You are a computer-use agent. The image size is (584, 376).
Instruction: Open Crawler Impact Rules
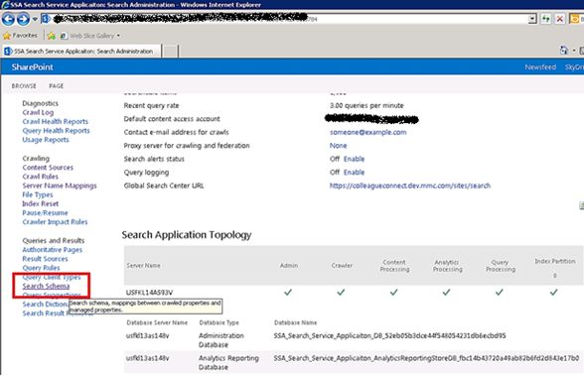[x=55, y=222]
